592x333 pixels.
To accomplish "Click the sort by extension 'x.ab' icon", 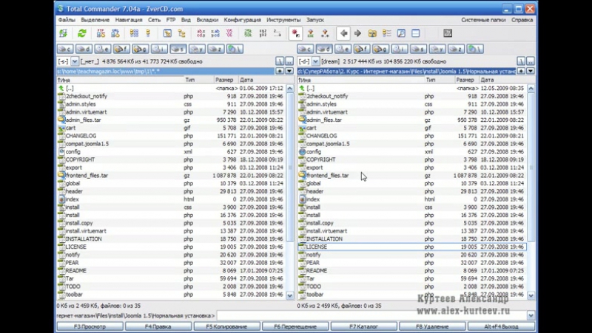I will coord(215,33).
